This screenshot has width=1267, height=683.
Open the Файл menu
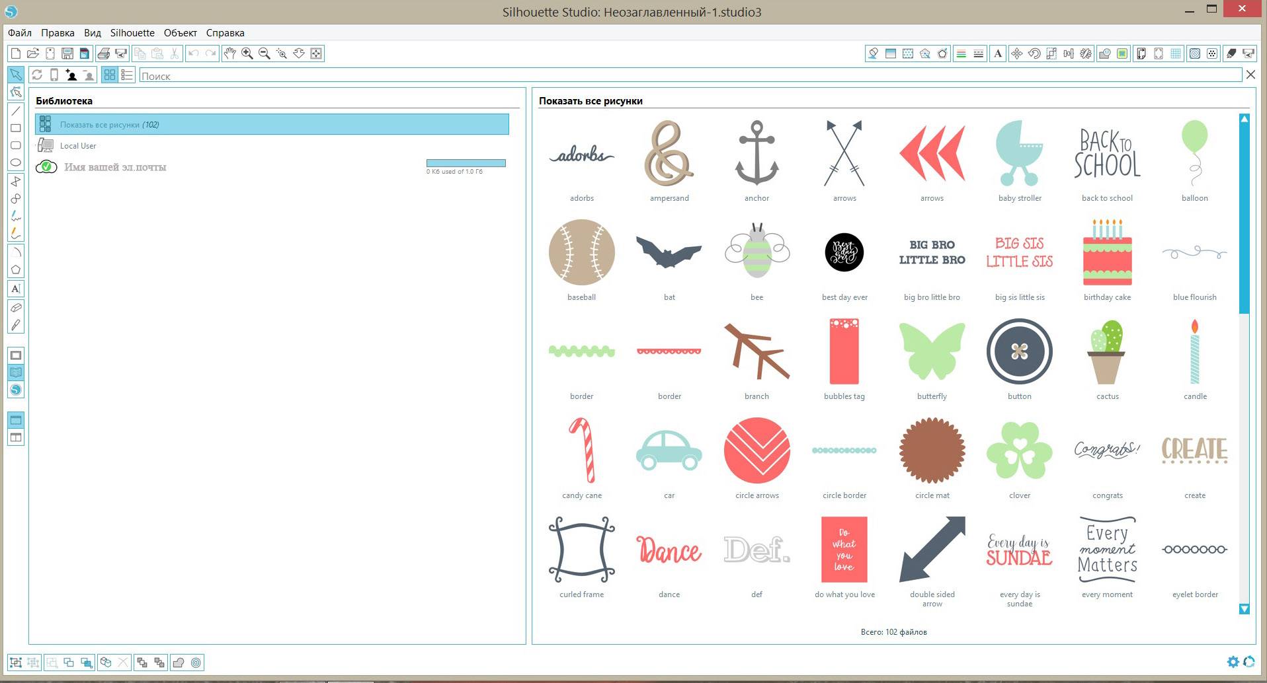click(x=20, y=32)
